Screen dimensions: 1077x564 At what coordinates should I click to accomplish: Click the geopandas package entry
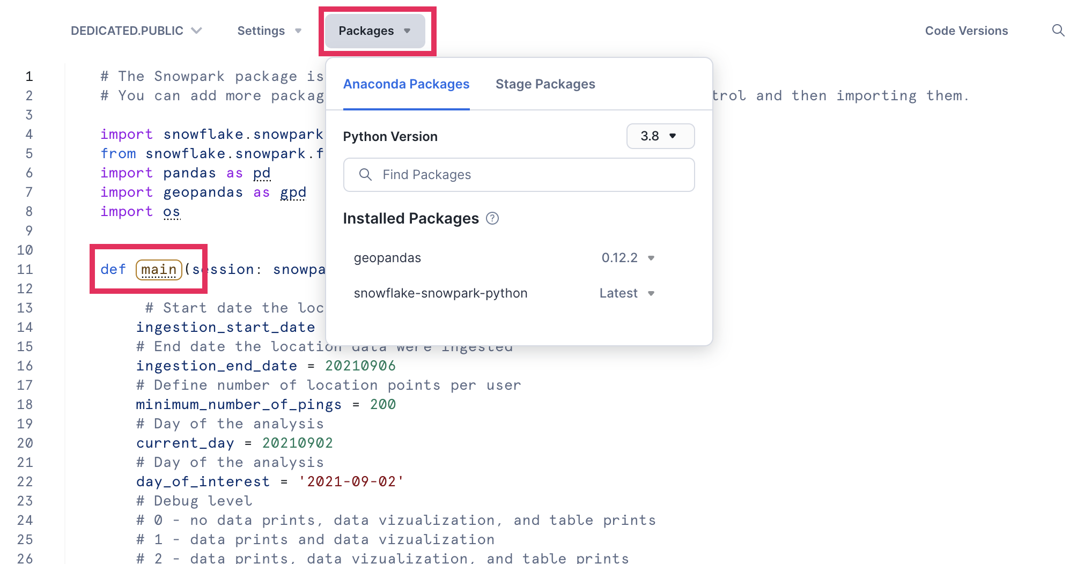coord(387,258)
